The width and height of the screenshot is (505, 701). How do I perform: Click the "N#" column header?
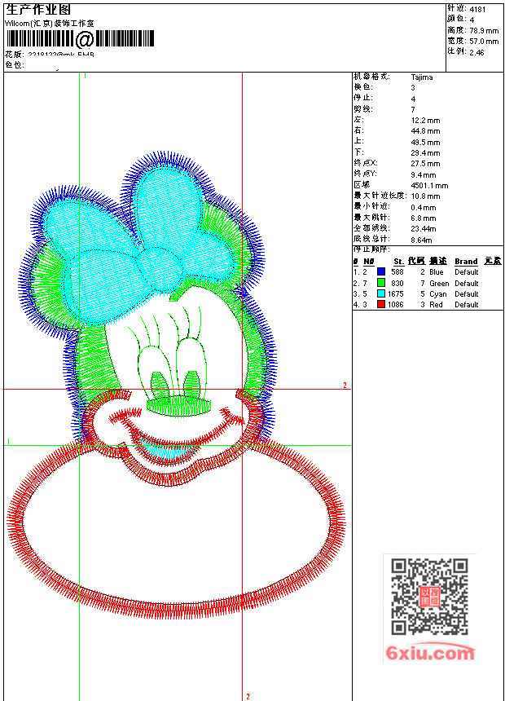click(x=369, y=262)
